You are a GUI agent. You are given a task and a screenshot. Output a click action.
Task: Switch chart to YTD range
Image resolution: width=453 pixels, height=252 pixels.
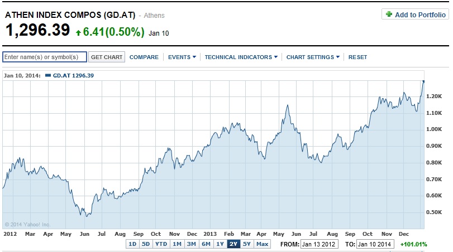click(161, 244)
